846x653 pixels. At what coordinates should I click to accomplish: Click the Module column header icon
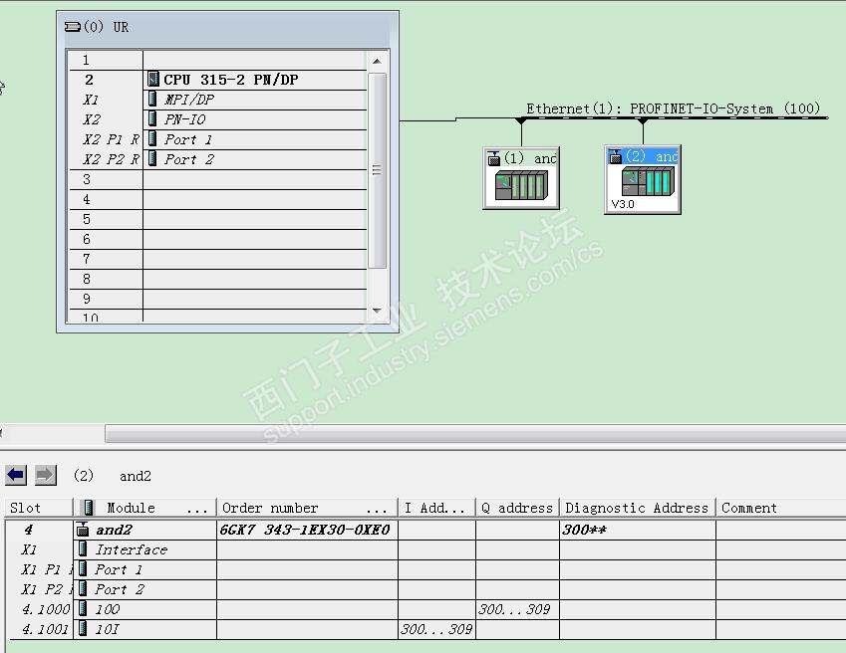pyautogui.click(x=87, y=508)
